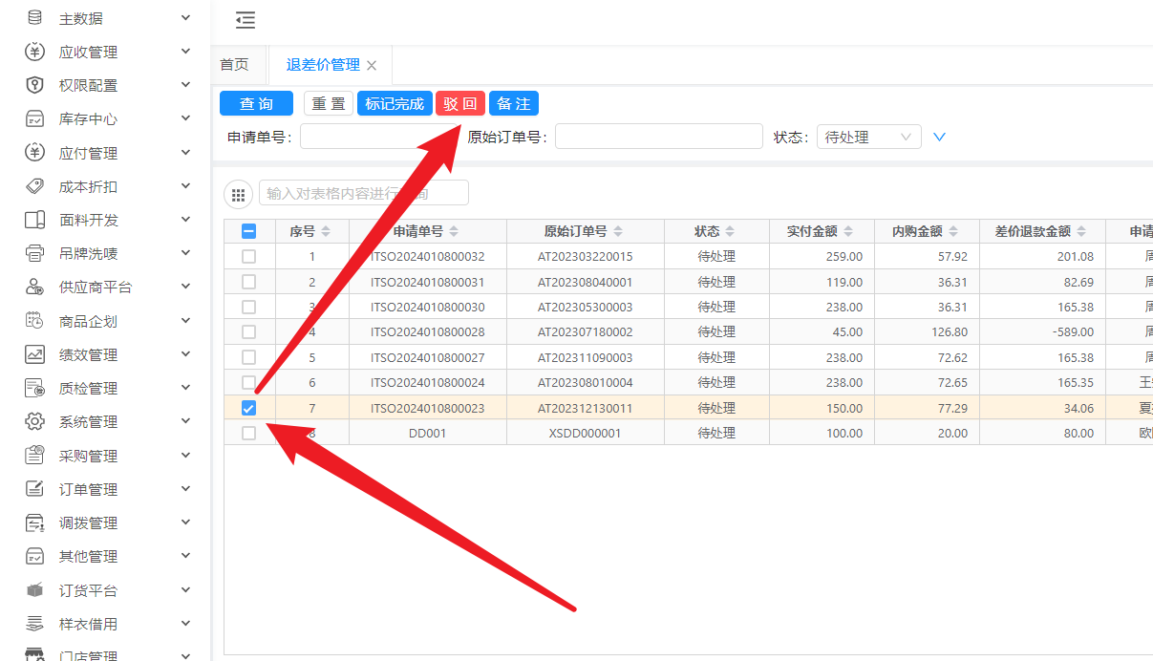Expand more filters with blue chevron
Screen dimensions: 1153x661
[x=939, y=137]
